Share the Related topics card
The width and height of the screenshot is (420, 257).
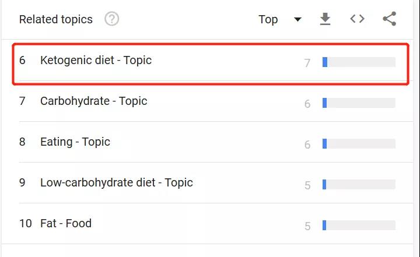point(389,19)
